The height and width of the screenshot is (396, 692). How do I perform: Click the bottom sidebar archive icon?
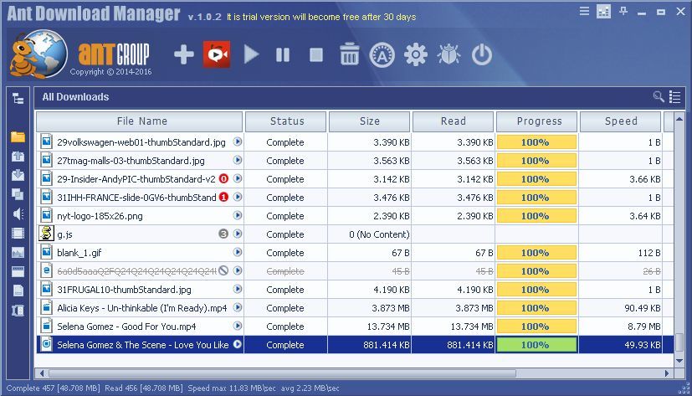click(18, 311)
